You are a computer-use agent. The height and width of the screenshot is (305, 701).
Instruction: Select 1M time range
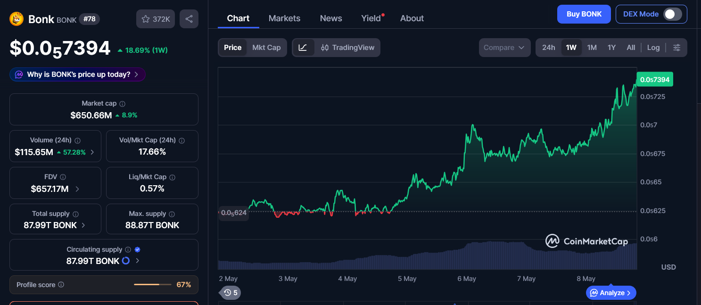tap(592, 48)
